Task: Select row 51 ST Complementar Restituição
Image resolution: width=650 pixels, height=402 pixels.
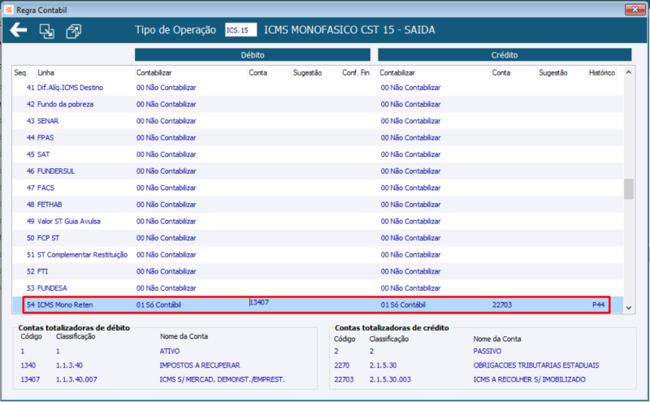Action: [x=318, y=254]
